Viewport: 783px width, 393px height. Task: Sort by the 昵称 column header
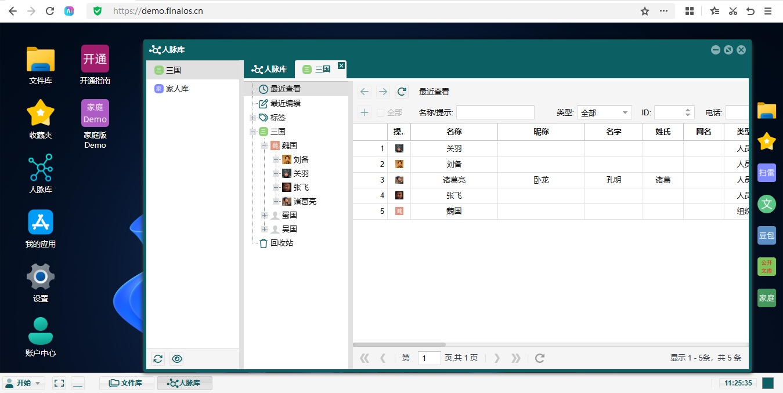(541, 132)
